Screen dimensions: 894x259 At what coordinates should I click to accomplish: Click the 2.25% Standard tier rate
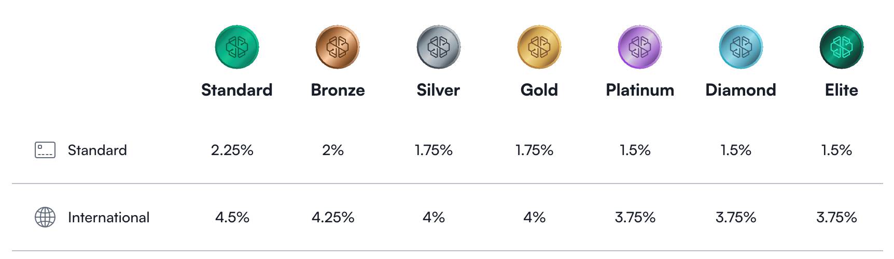pyautogui.click(x=232, y=150)
